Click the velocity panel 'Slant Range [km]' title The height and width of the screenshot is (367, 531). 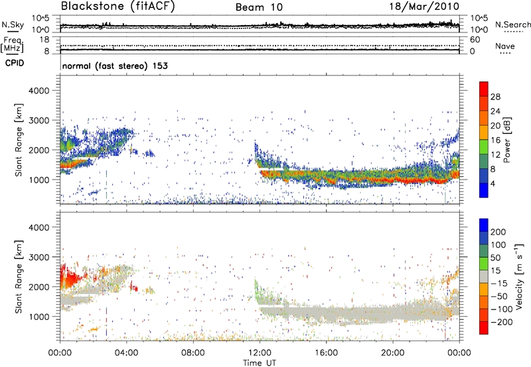[x=19, y=277]
